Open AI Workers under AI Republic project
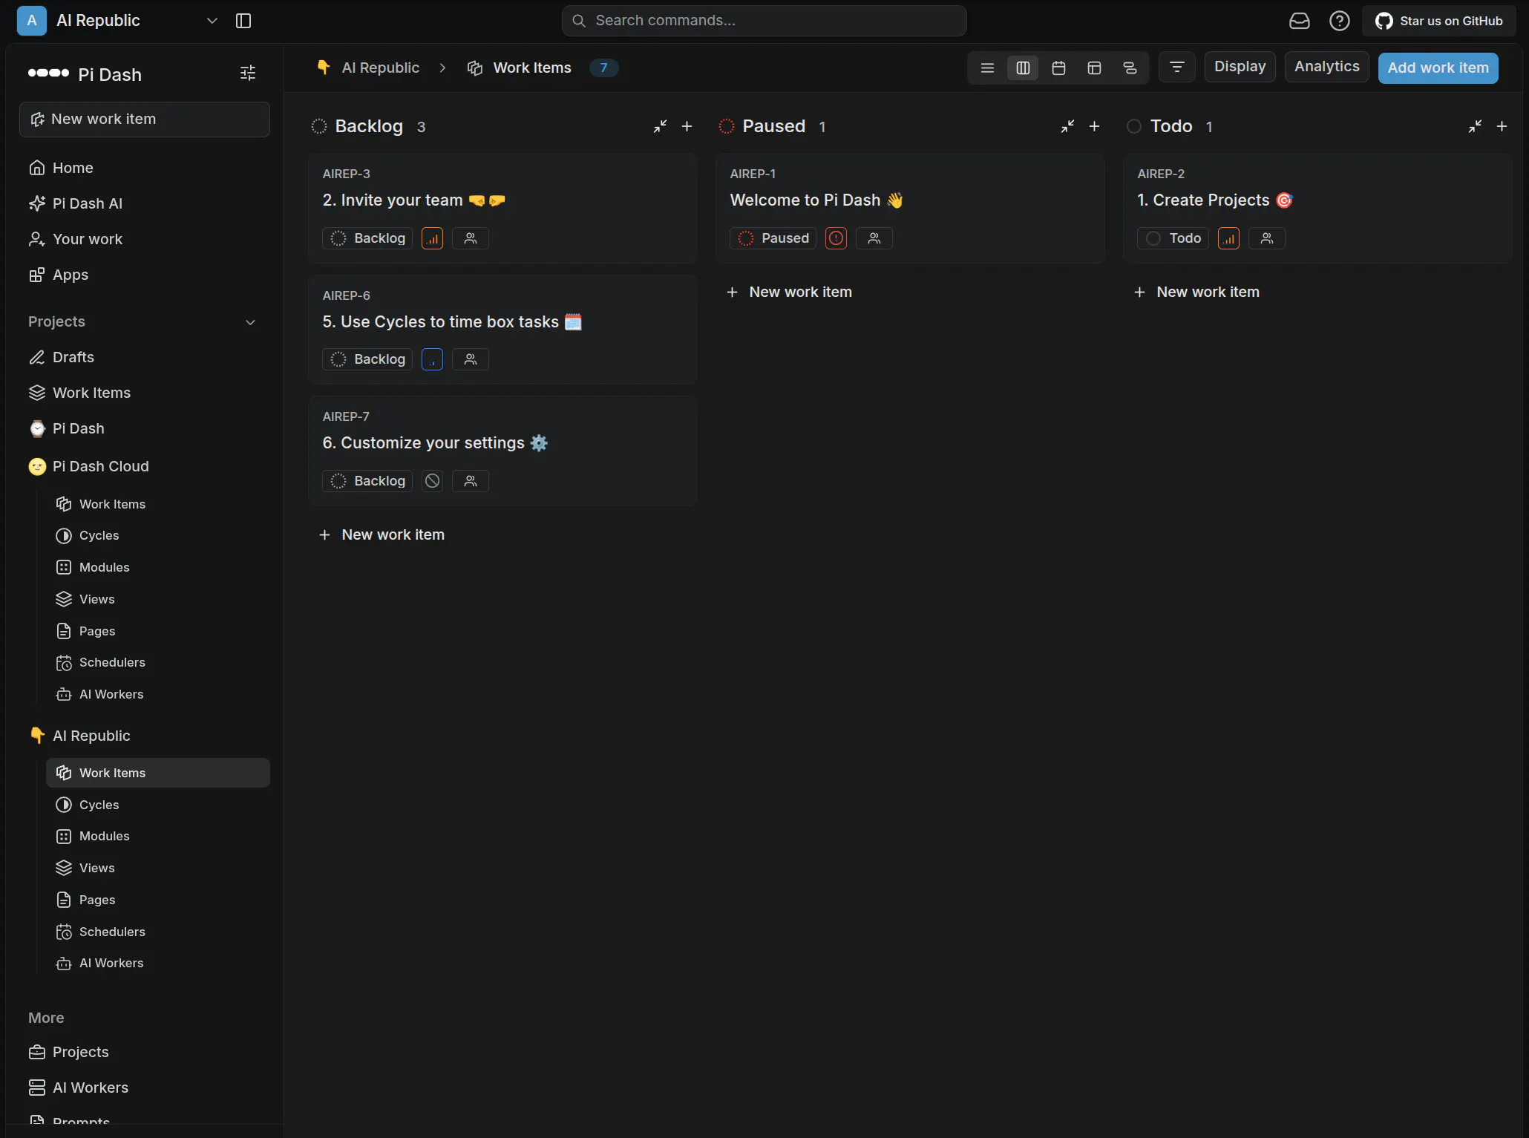 tap(158, 963)
